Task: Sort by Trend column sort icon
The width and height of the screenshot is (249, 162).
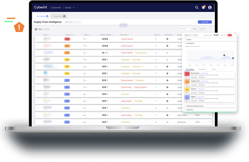Action: (89, 35)
